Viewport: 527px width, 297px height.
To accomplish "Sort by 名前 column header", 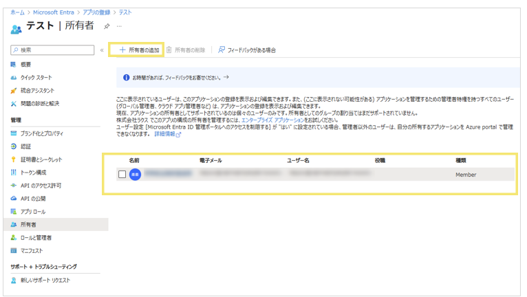I will pyautogui.click(x=133, y=161).
